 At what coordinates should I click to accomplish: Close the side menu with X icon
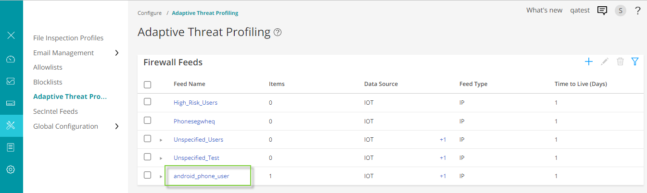click(x=11, y=35)
